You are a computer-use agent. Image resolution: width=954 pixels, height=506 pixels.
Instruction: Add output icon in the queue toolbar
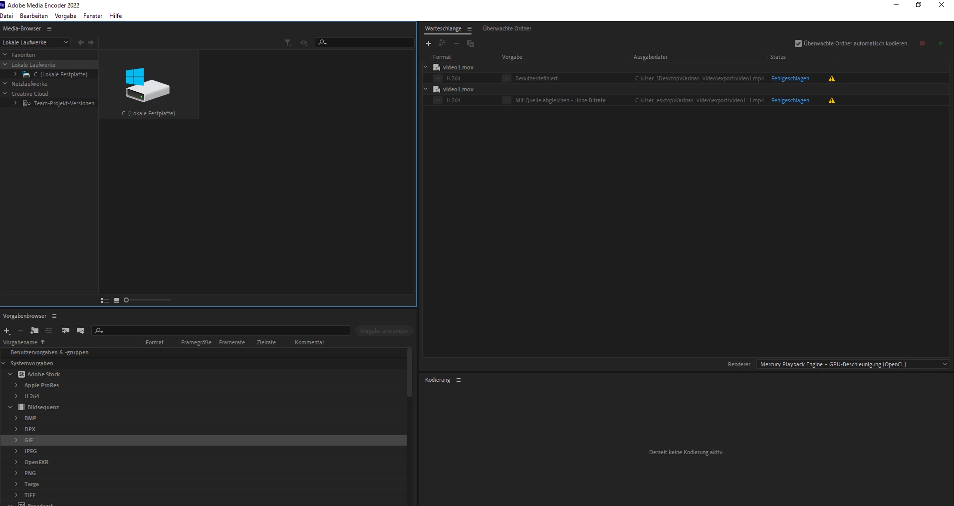pyautogui.click(x=443, y=43)
